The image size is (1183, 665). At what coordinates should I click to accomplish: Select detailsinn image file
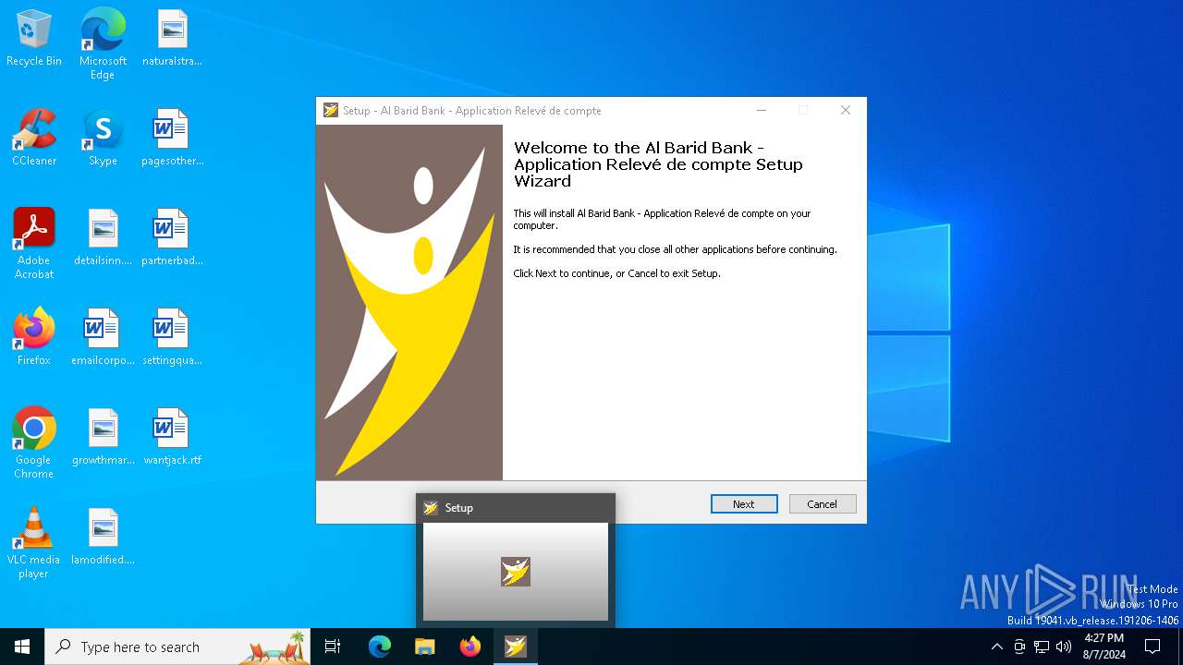pos(103,238)
